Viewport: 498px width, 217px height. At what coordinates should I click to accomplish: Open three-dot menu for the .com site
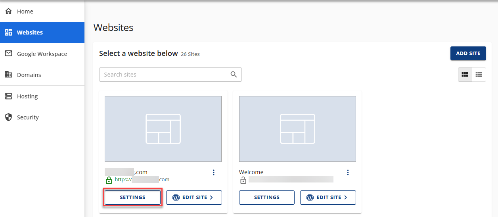click(214, 172)
